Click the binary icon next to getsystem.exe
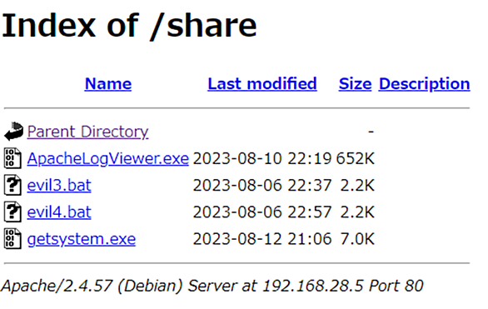The image size is (488, 309). [x=12, y=239]
